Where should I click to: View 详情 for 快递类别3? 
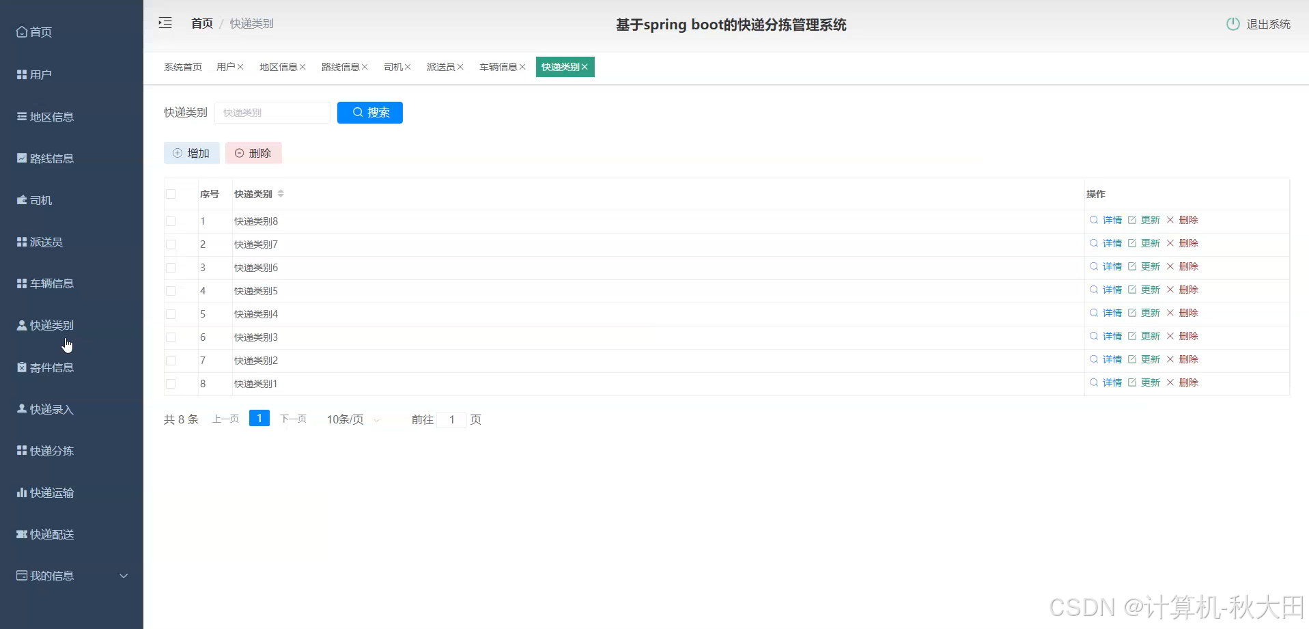pyautogui.click(x=1106, y=336)
